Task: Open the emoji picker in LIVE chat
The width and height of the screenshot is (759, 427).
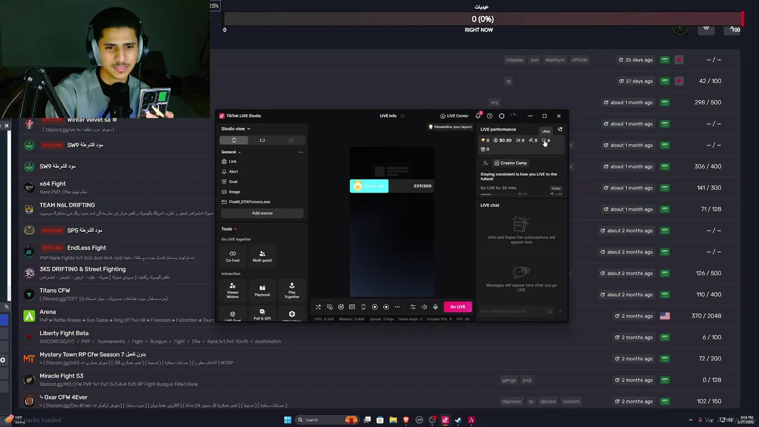Action: 550,311
